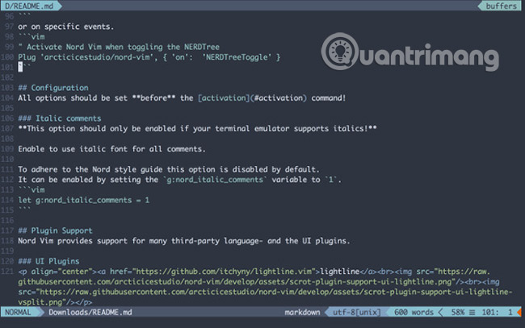525x328 pixels.
Task: Click 'Enable to use italic font' line
Action: tap(111, 149)
